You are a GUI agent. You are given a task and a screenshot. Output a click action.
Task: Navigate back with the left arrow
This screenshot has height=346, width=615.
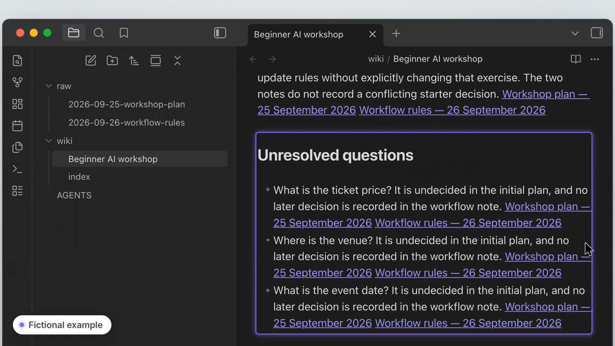pyautogui.click(x=253, y=59)
